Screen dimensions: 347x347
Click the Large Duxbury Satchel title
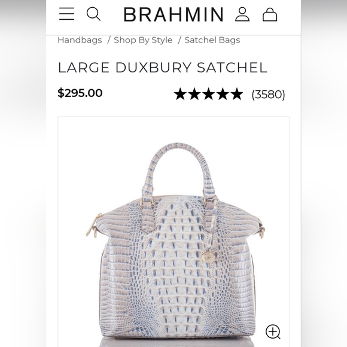(x=163, y=68)
